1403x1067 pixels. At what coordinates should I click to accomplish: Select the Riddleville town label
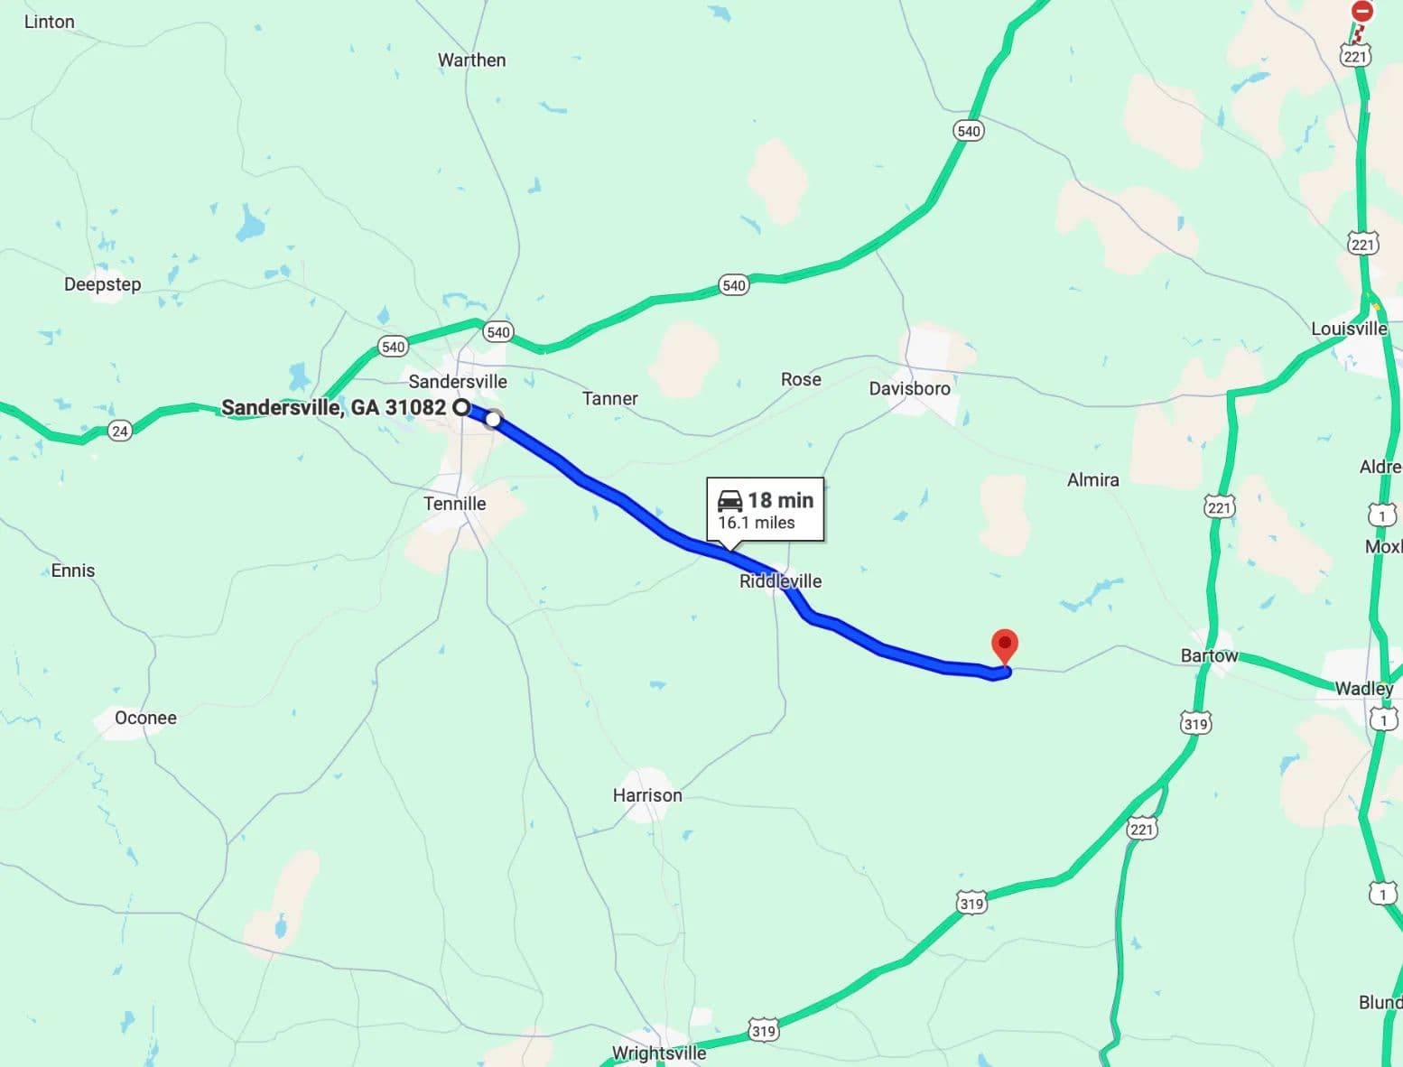click(x=780, y=581)
